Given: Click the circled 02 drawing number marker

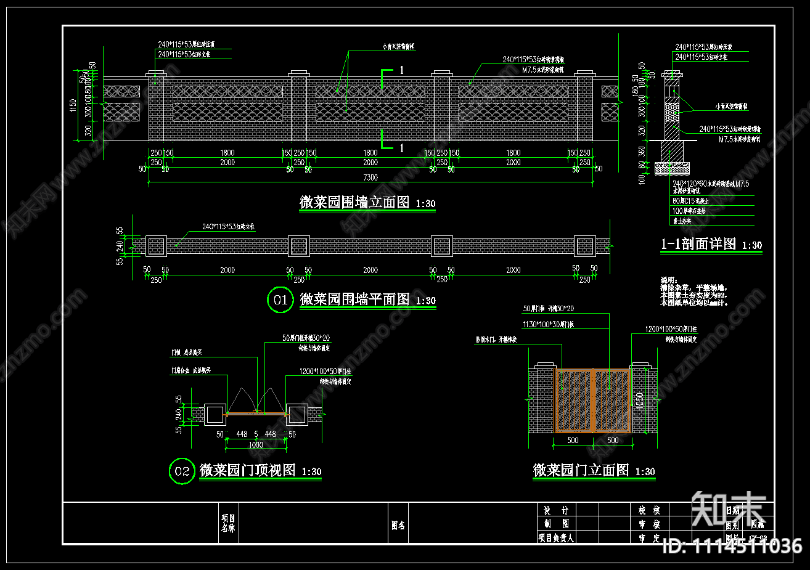Looking at the screenshot, I should coord(182,471).
